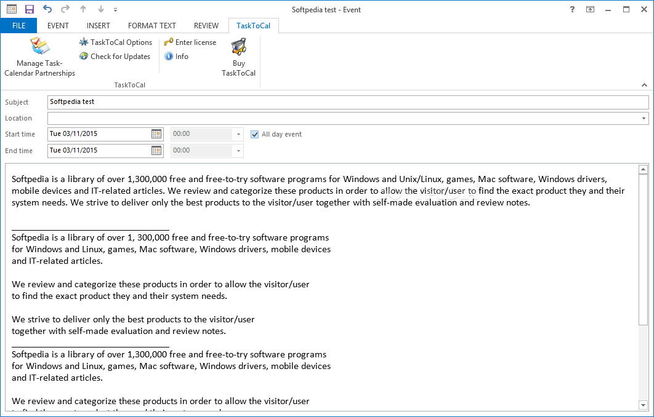Screen dimensions: 654x417
Task: Select the TaskToCal tab
Action: (x=253, y=25)
